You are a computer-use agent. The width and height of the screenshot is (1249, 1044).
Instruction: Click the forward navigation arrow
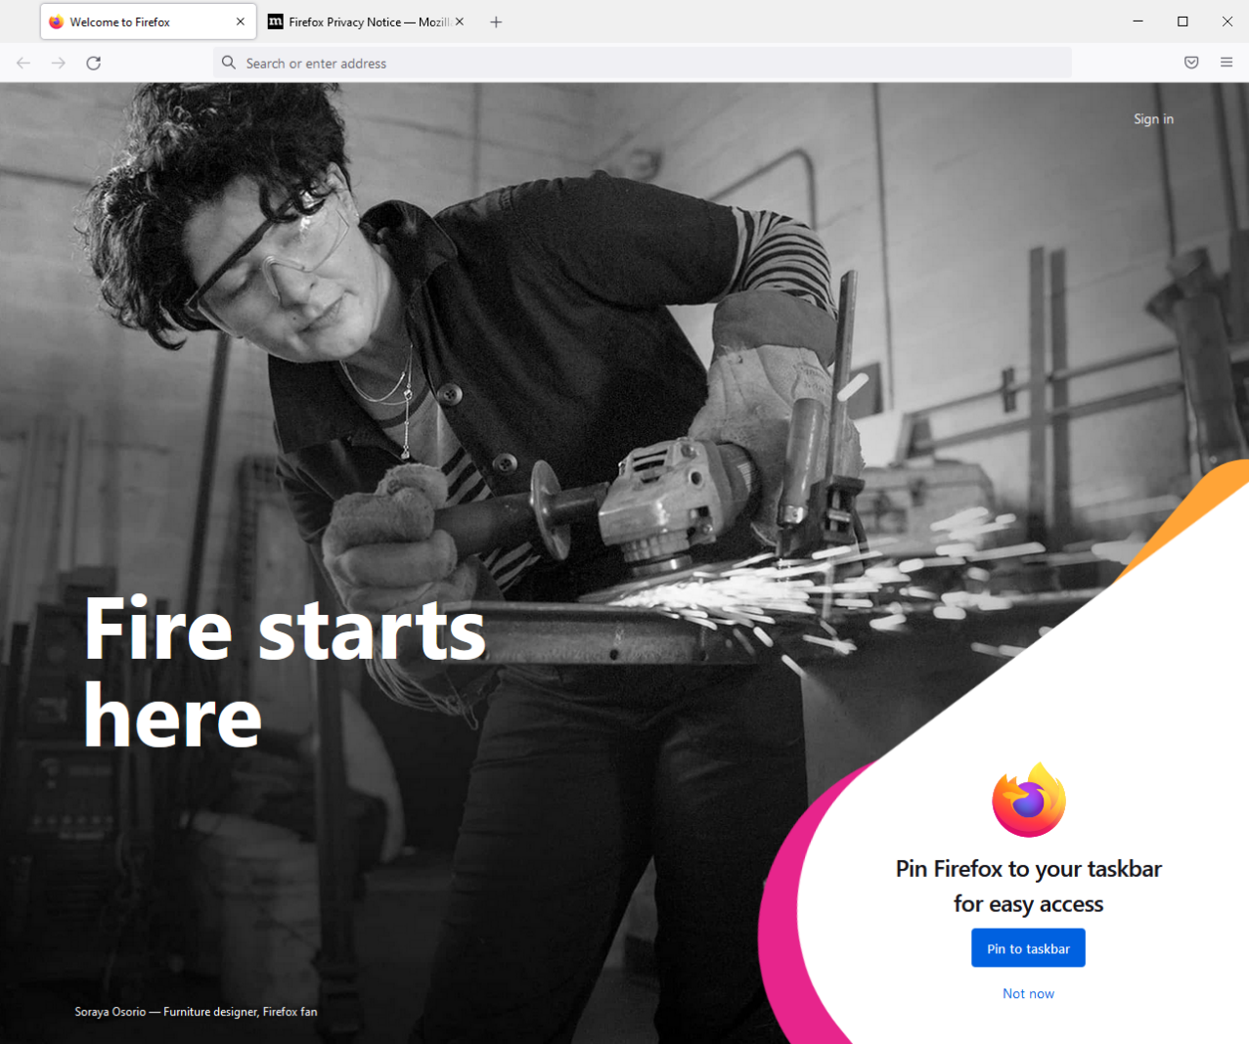[x=59, y=63]
